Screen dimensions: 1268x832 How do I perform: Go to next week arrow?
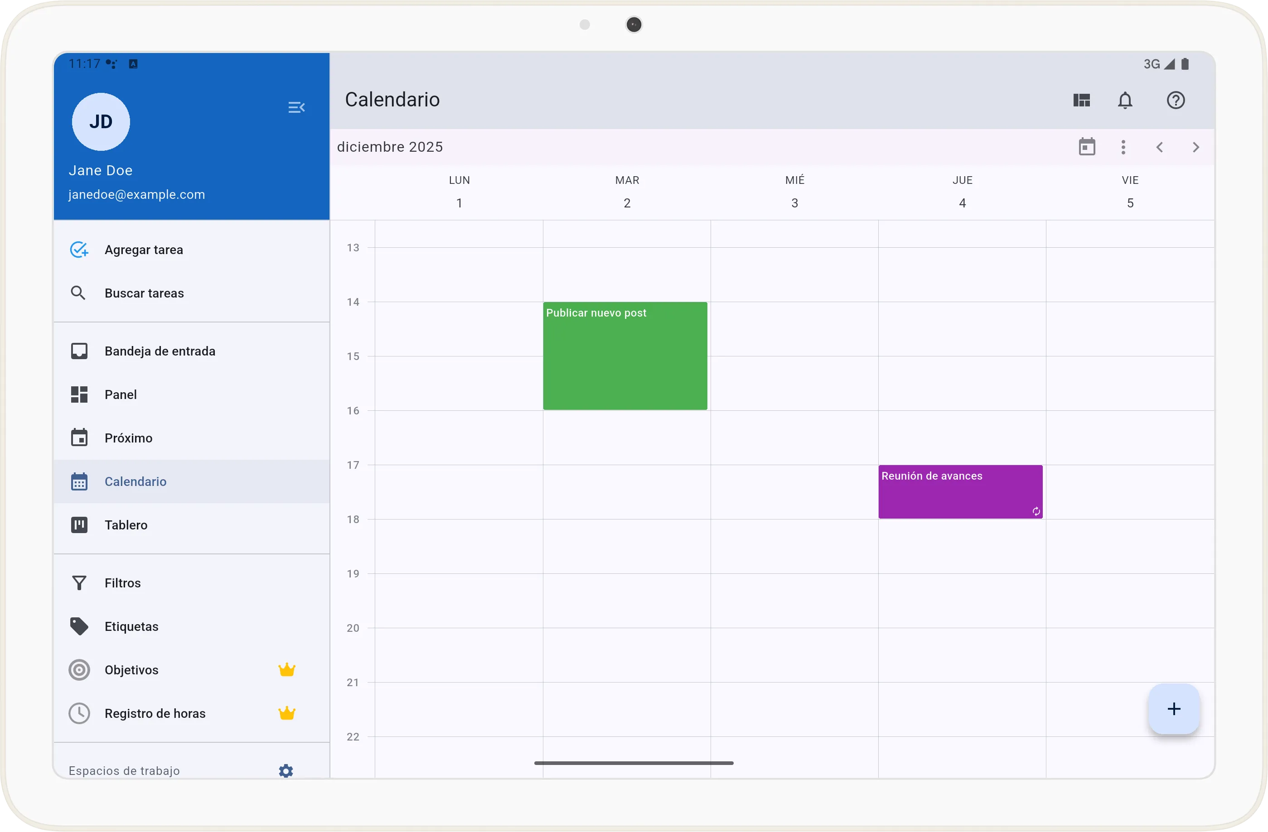(x=1195, y=147)
